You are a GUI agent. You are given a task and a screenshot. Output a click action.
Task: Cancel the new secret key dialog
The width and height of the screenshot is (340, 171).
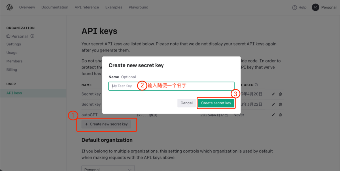pos(186,103)
